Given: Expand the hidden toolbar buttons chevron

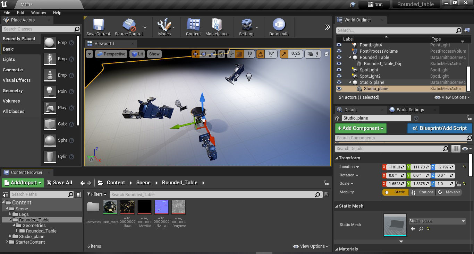Looking at the screenshot, I should [x=327, y=27].
